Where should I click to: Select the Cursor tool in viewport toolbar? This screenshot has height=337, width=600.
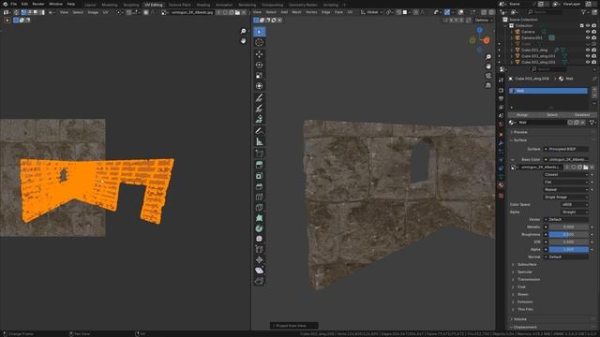tap(259, 42)
